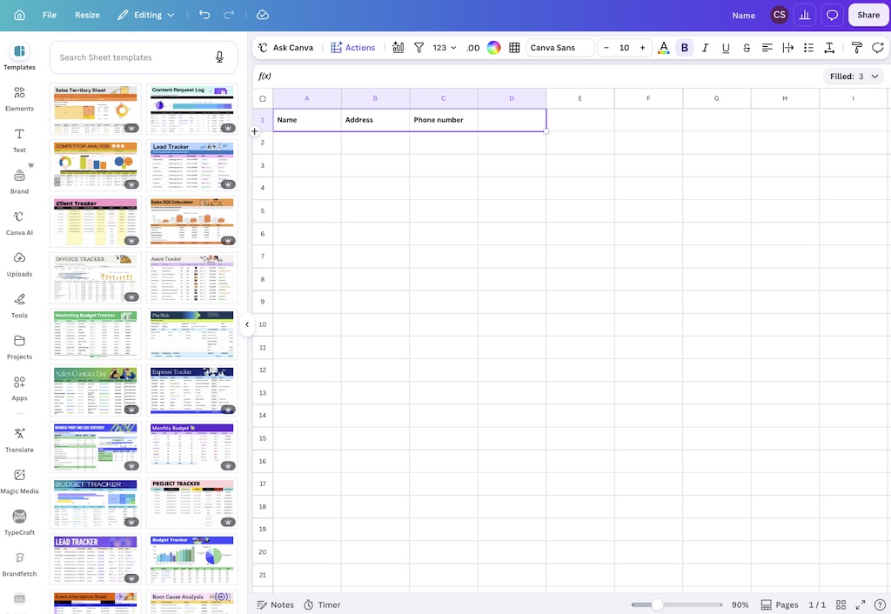The image size is (891, 614).
Task: Click the Ask Canva button
Action: click(285, 48)
